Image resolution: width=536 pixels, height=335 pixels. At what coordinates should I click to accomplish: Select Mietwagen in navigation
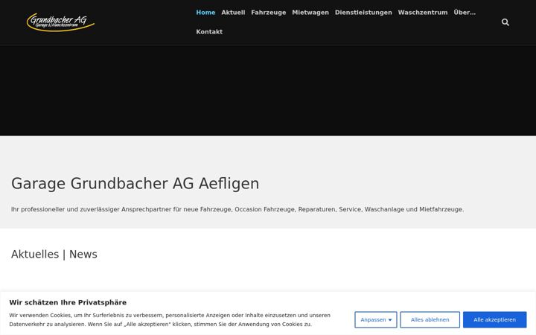[310, 13]
